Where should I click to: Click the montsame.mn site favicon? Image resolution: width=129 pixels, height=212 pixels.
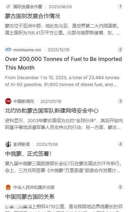coord(8,50)
